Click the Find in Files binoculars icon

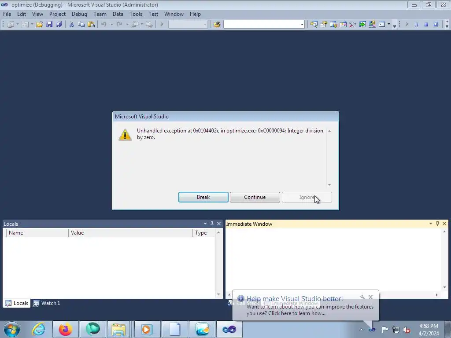(x=217, y=25)
